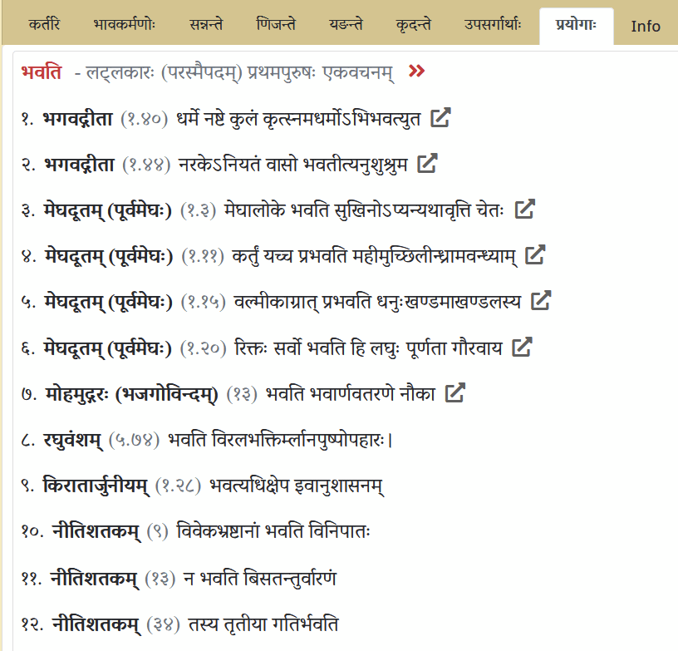Open the भावकर्मणोः tab
This screenshot has height=651, width=678.
coord(125,25)
